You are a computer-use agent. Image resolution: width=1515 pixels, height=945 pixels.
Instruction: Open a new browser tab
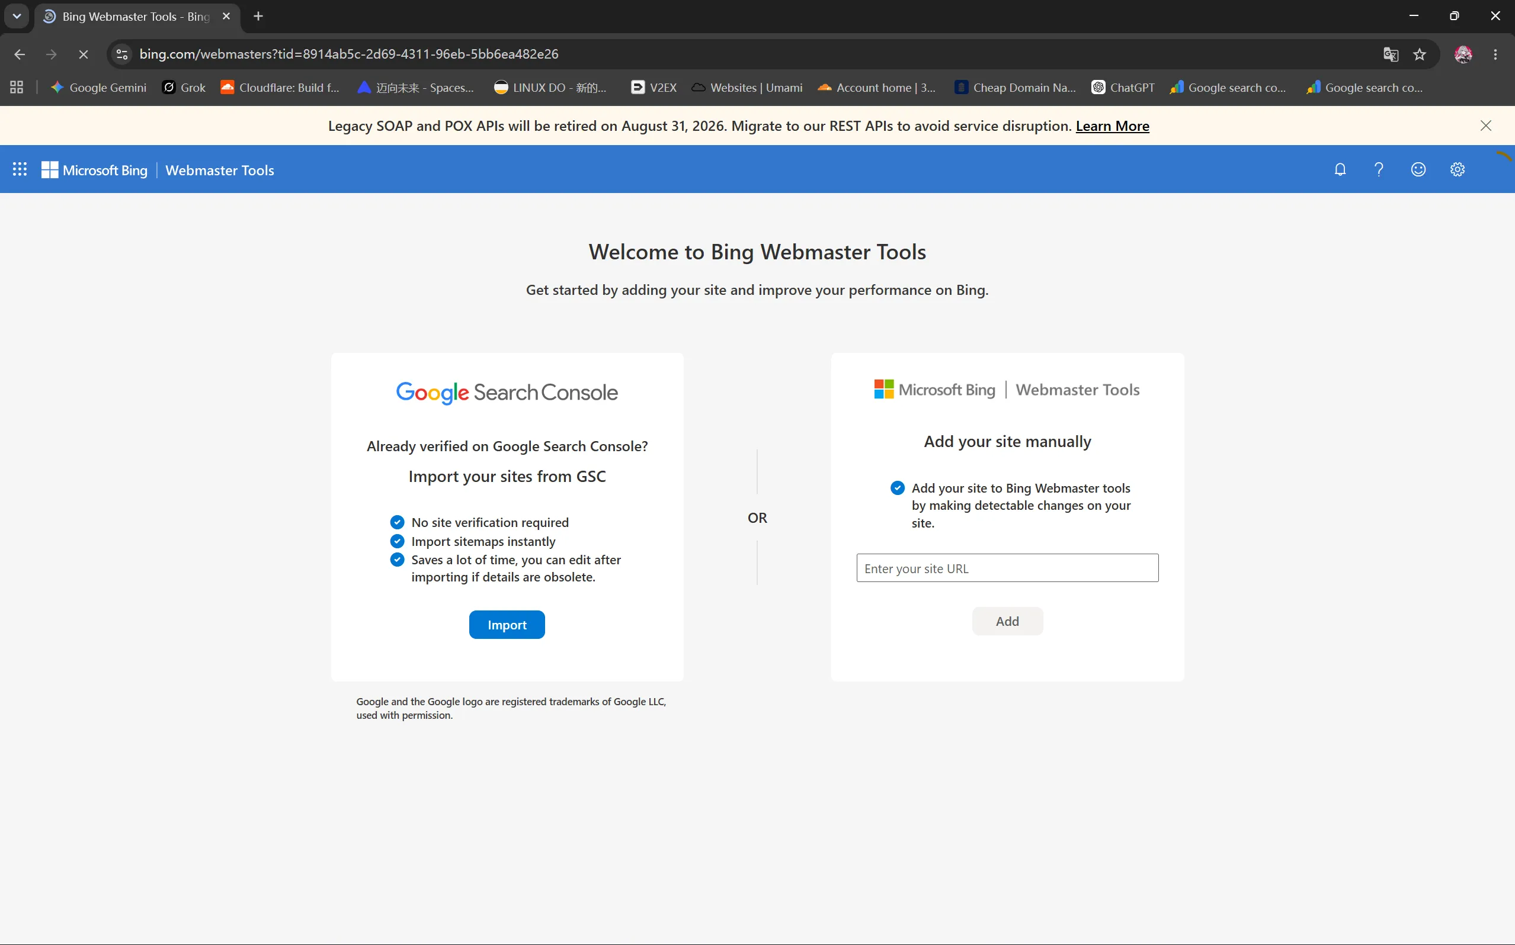pyautogui.click(x=258, y=16)
